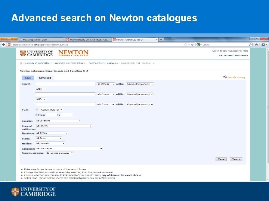The width and height of the screenshot is (269, 201).
Task: Click the bookmark star icon
Action: 185,45
